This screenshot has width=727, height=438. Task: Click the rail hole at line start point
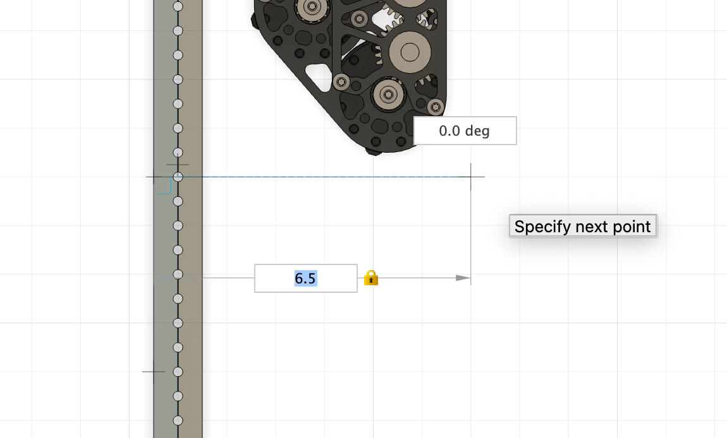pyautogui.click(x=178, y=177)
